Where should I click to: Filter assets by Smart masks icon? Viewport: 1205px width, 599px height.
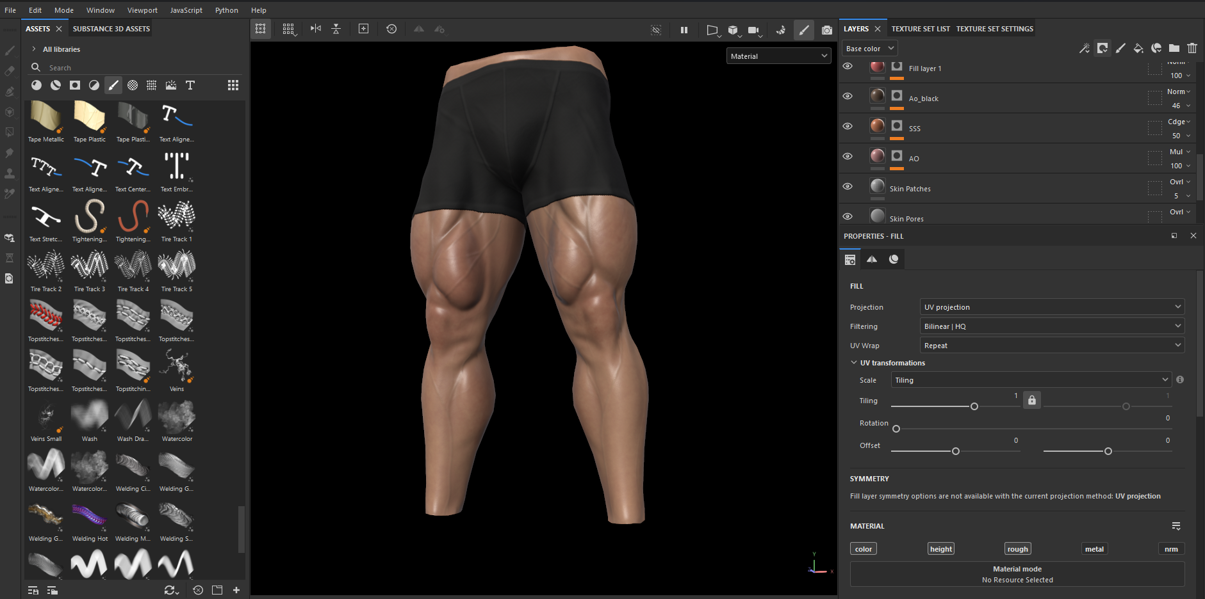pyautogui.click(x=75, y=85)
